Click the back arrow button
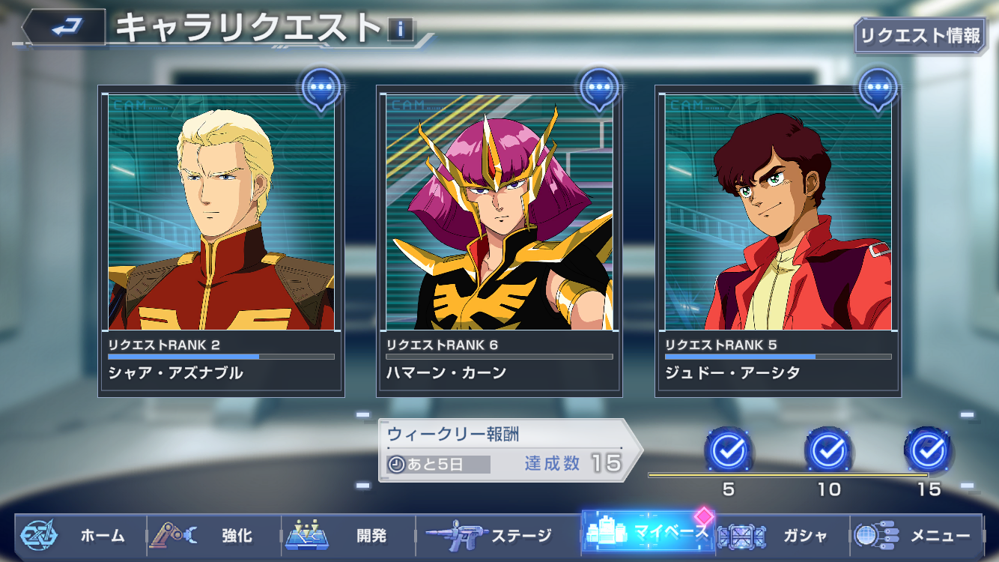 point(64,28)
